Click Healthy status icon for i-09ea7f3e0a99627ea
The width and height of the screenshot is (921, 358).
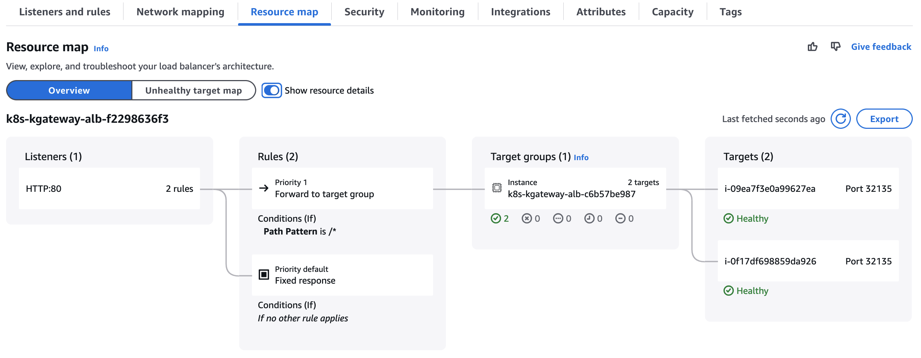728,219
